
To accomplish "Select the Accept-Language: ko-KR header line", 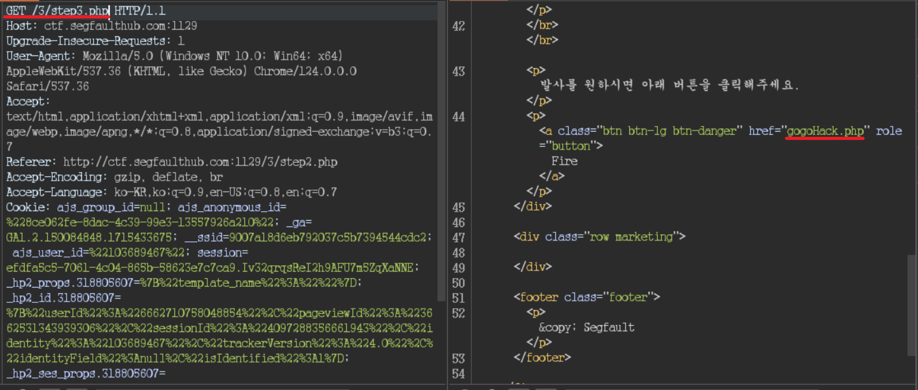I will tap(171, 193).
